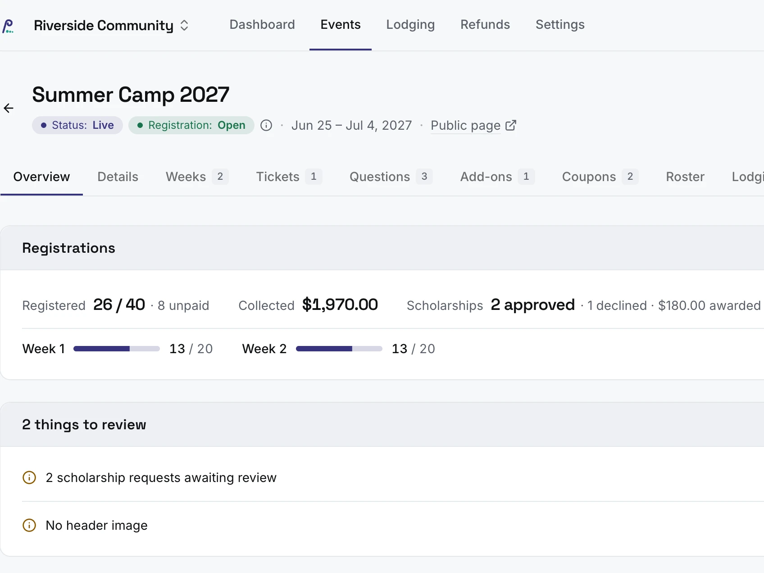The image size is (764, 573).
Task: Click the 8 unpaid text
Action: tap(183, 305)
